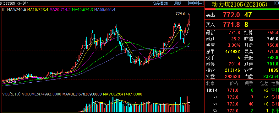Click the 总手 total volume 474992
The height and width of the screenshot is (113, 279).
[232, 51]
